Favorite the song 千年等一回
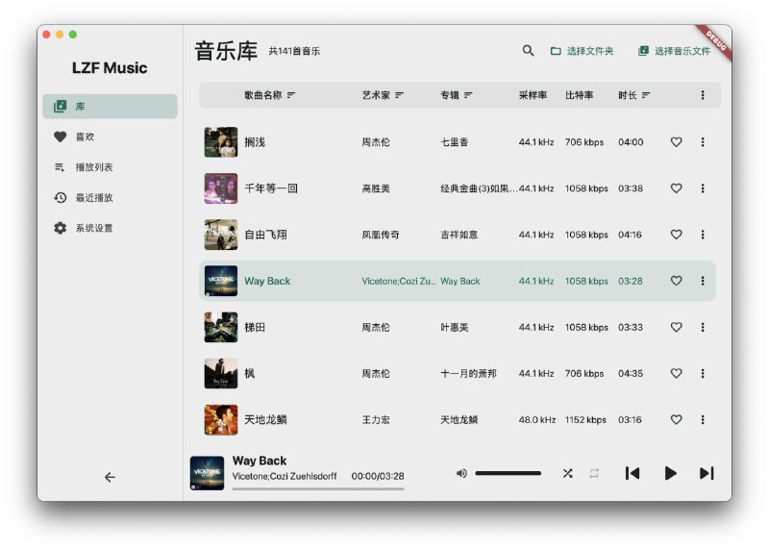Viewport: 769px width, 550px height. (x=676, y=188)
